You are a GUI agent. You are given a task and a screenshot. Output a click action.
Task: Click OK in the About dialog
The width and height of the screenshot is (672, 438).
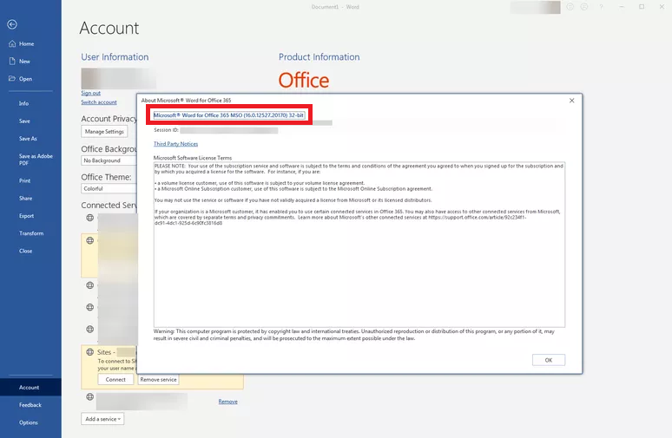coord(549,360)
